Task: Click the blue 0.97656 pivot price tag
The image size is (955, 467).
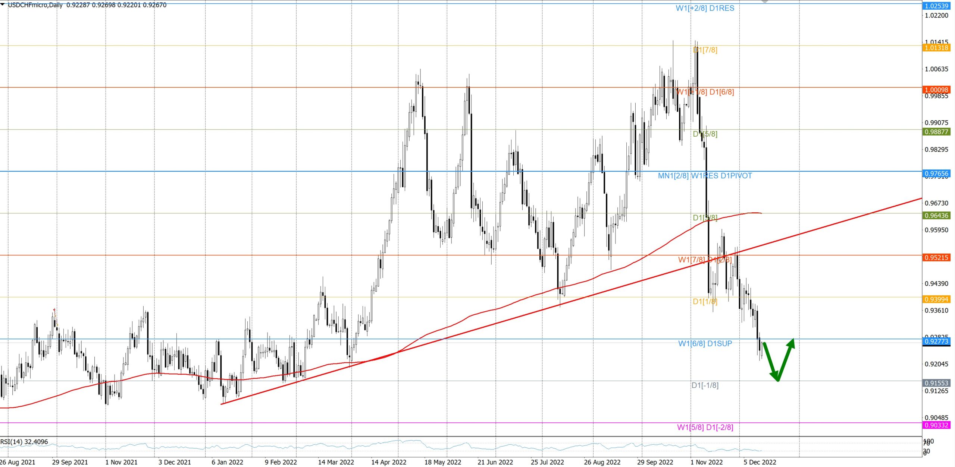Action: click(x=936, y=174)
